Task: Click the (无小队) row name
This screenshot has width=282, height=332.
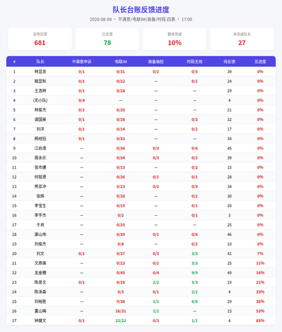Action: coord(40,100)
